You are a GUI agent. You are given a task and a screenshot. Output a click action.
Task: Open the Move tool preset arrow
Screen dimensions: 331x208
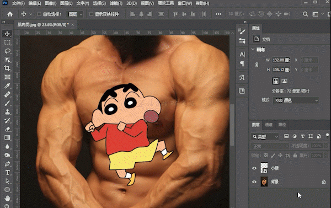[30, 14]
